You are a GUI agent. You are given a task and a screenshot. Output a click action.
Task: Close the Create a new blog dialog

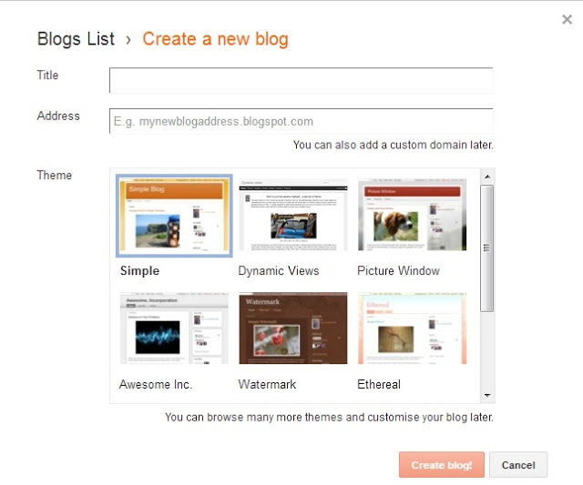pyautogui.click(x=567, y=19)
